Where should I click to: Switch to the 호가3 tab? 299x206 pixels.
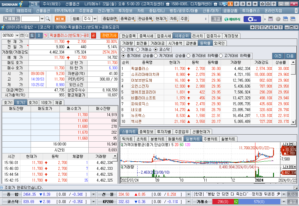tap(33, 103)
